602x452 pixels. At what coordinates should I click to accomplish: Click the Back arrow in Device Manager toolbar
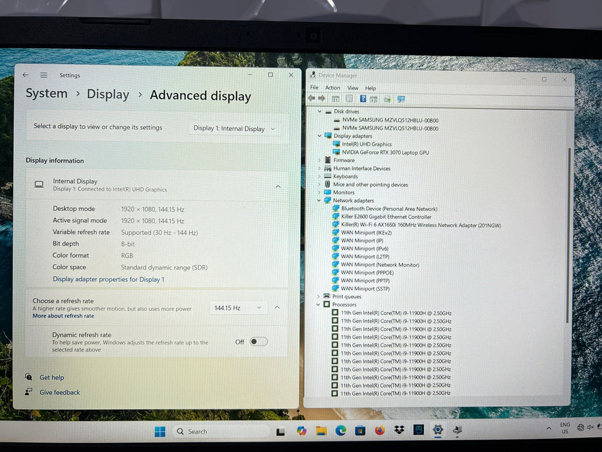pos(312,99)
